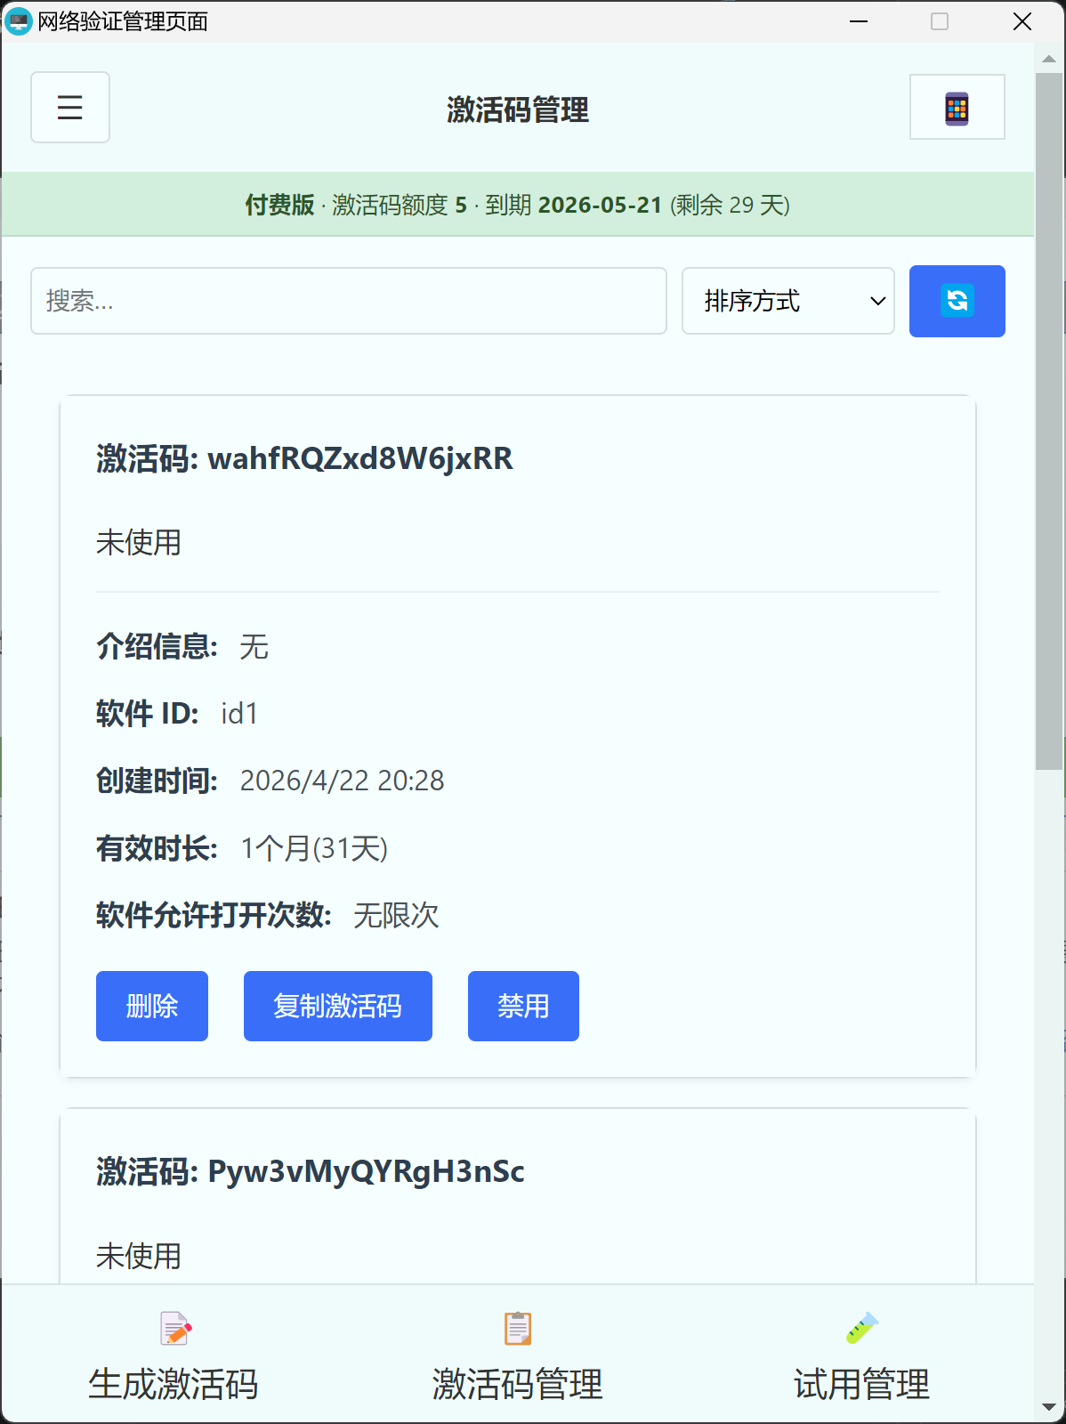Click the activation code text Pyw3vMyQYRgH3nSc

click(366, 1172)
